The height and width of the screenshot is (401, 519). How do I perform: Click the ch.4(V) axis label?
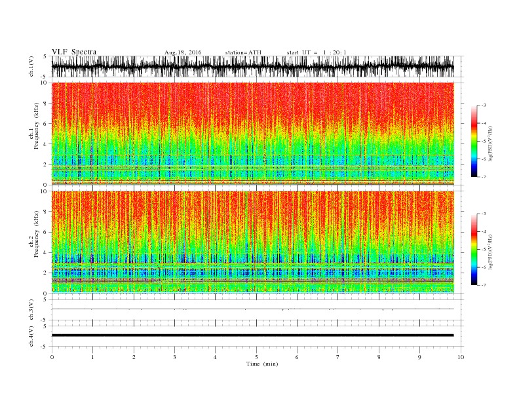click(31, 336)
